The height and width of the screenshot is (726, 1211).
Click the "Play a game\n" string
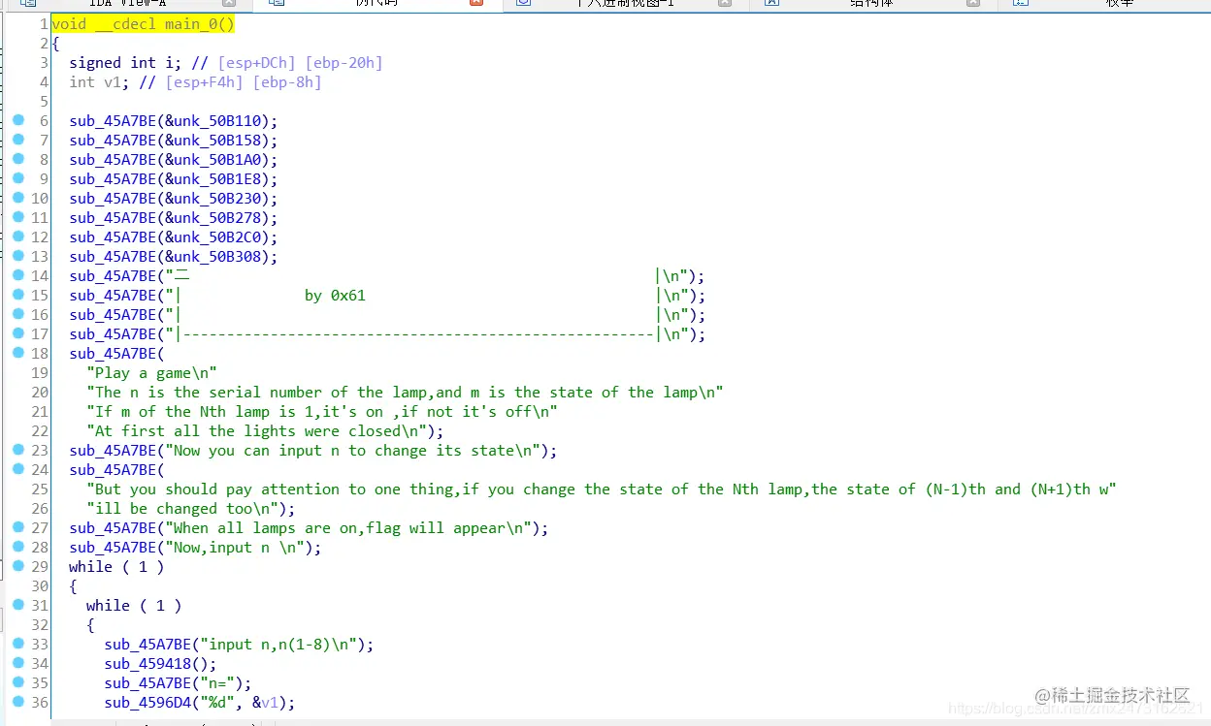tap(151, 372)
